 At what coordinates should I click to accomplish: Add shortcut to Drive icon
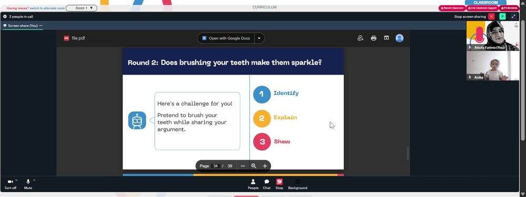[x=361, y=38]
